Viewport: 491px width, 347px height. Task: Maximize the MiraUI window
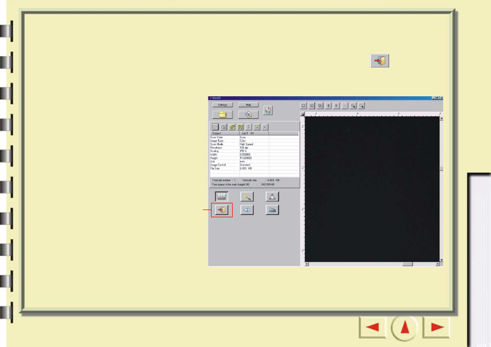tap(437, 98)
